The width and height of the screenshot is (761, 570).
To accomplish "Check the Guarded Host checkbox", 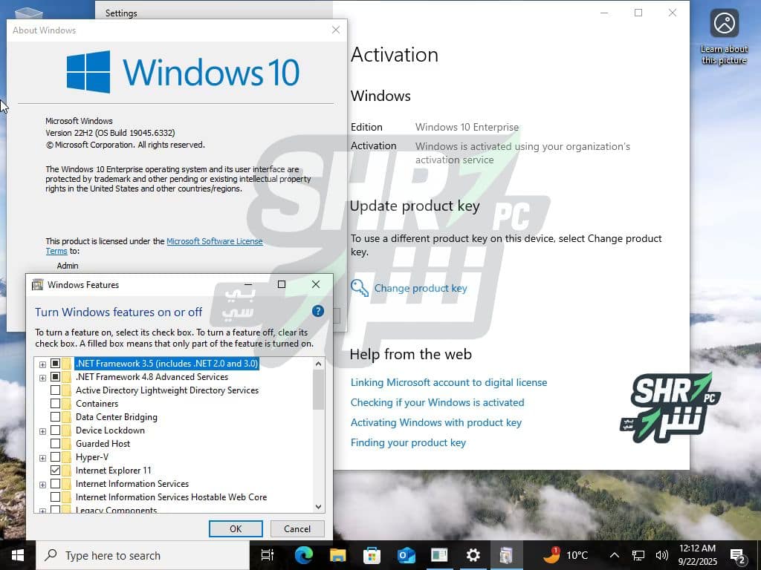I will (x=55, y=444).
